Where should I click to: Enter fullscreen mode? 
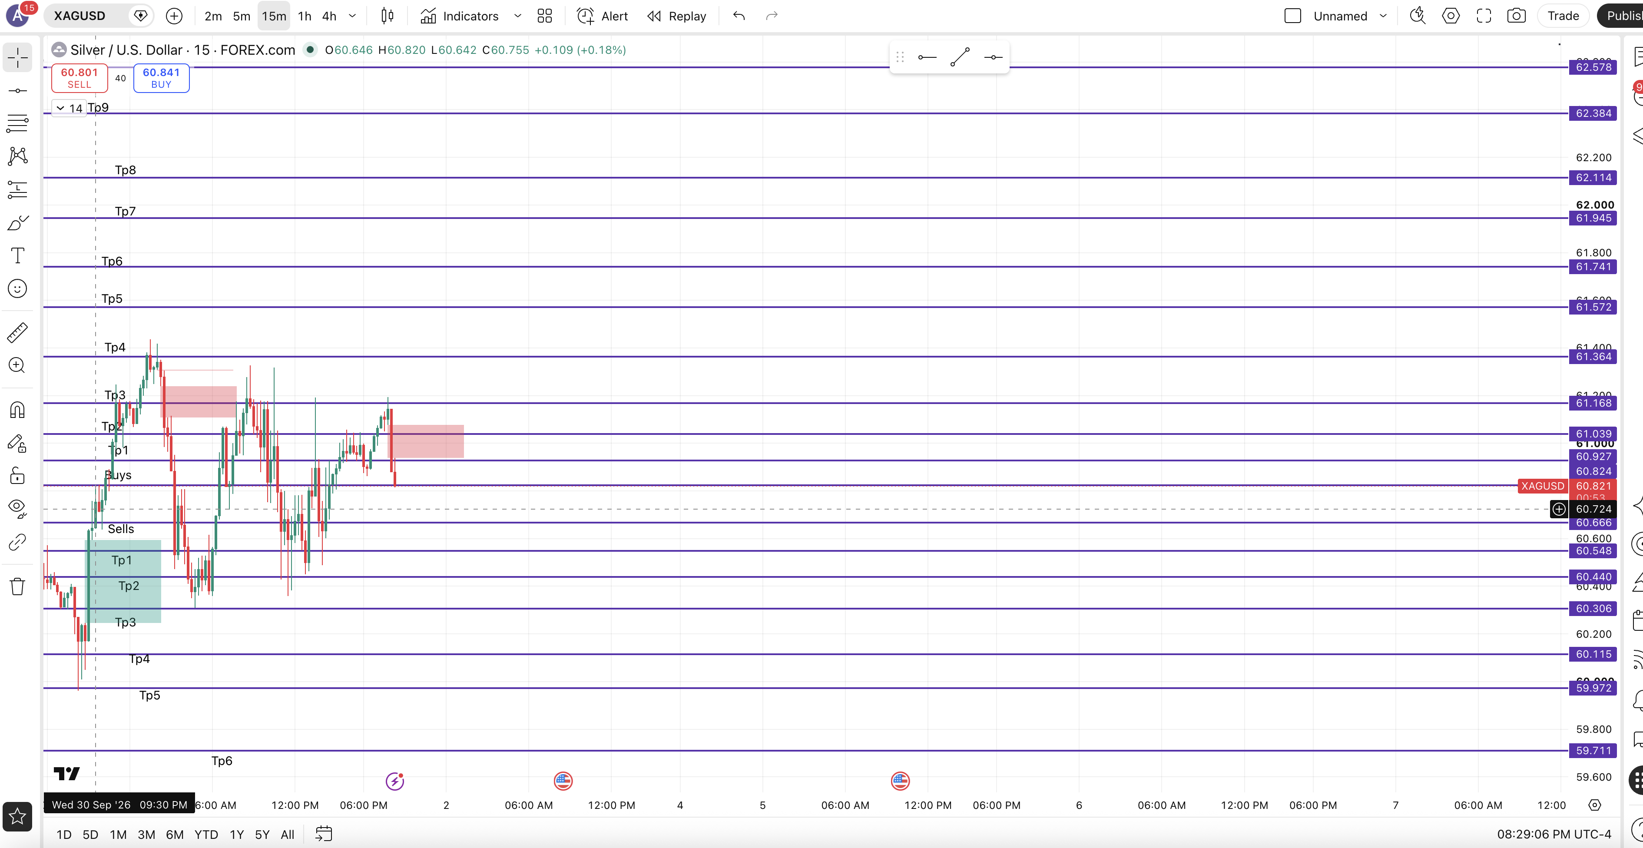[1484, 16]
